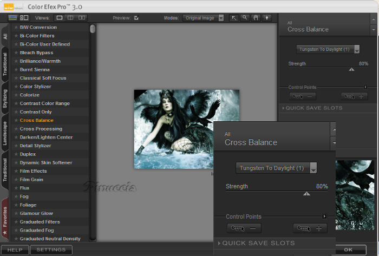Viewport: 379px width, 256px height.
Task: Toggle favorite star for Duplex
Action: point(16,154)
